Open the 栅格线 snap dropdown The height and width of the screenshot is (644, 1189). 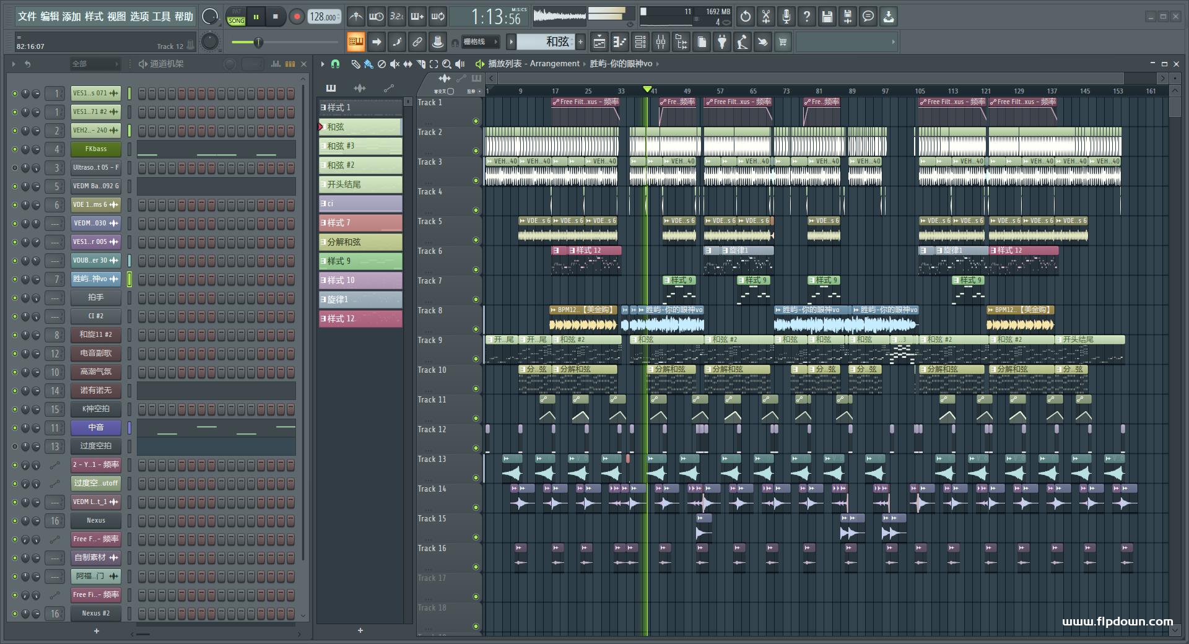[x=480, y=42]
